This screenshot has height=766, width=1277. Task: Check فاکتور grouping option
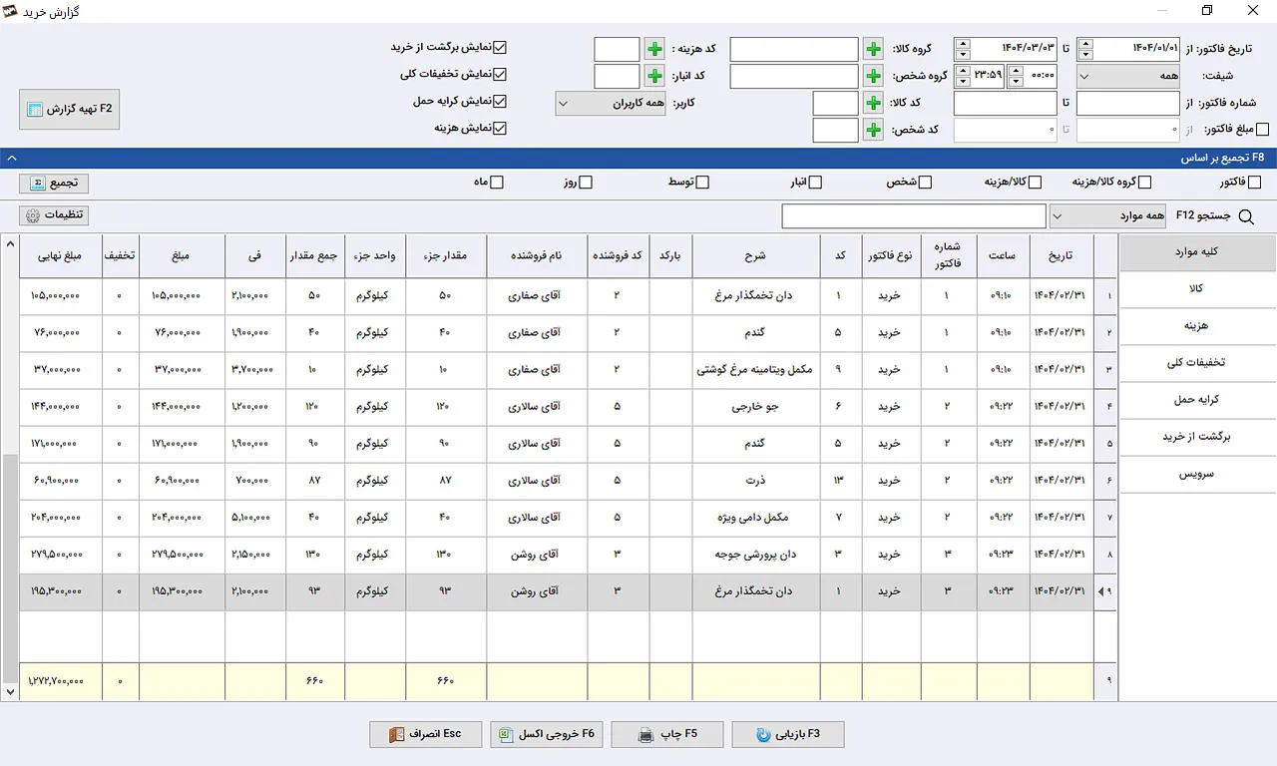point(1254,183)
